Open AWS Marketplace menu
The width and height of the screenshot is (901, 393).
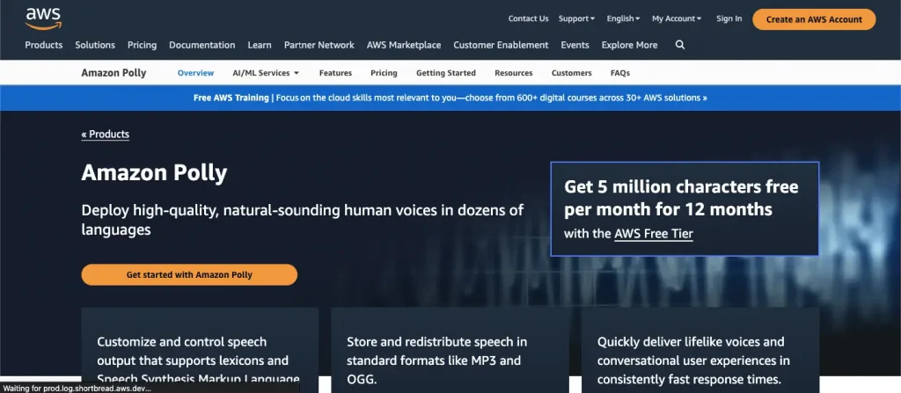tap(403, 45)
